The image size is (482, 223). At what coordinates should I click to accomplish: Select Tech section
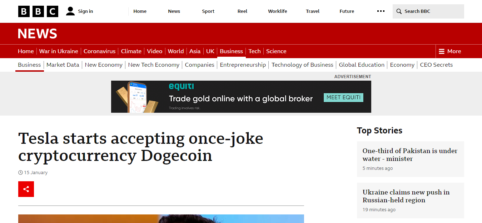click(255, 51)
